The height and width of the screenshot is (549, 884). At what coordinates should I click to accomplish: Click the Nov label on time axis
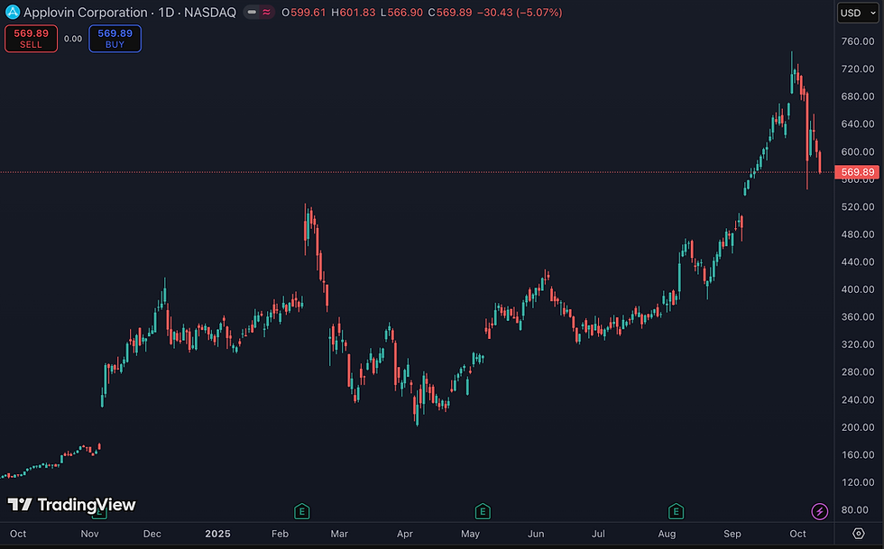[x=89, y=534]
